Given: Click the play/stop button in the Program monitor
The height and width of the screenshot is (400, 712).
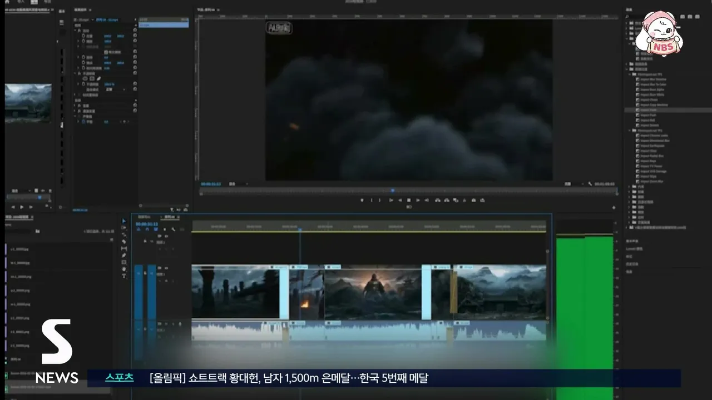Looking at the screenshot, I should (x=409, y=200).
